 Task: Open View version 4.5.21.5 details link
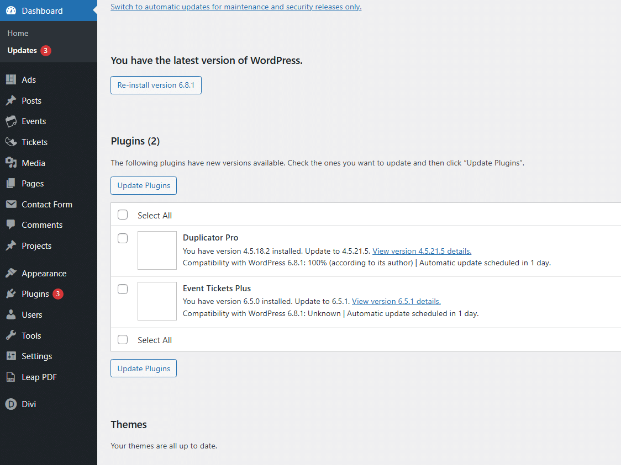pyautogui.click(x=422, y=251)
